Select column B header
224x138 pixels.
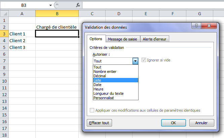(x=57, y=13)
